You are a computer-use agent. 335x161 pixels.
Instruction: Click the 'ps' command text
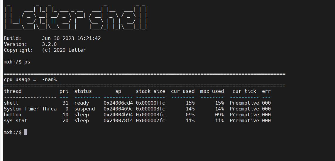27,62
